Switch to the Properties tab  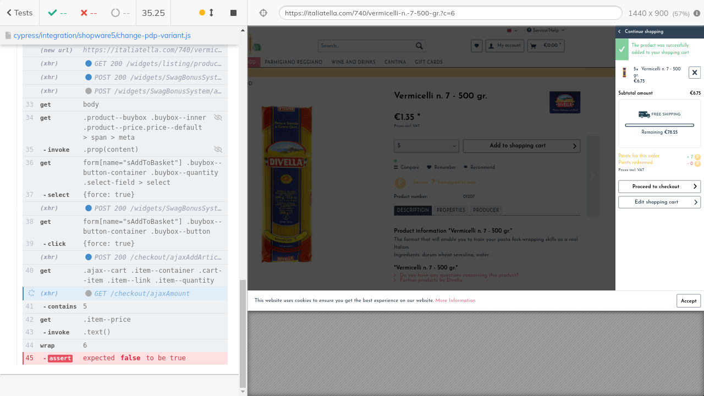pos(450,210)
